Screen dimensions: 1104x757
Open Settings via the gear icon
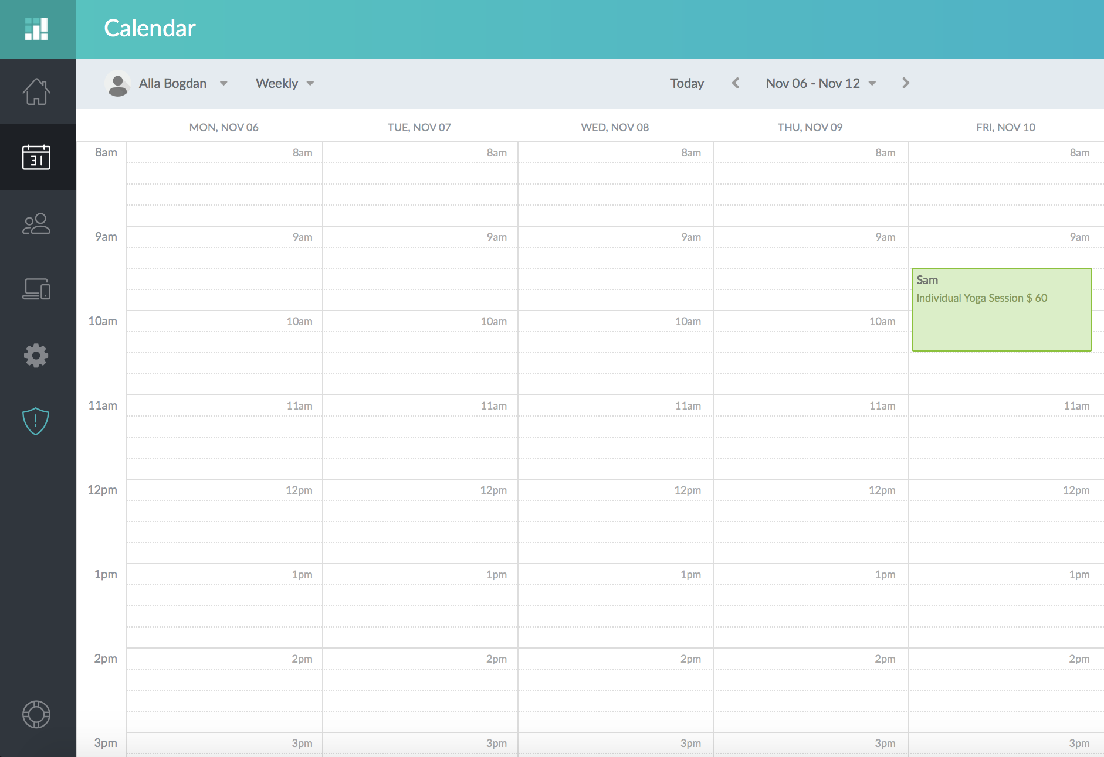[x=36, y=356]
